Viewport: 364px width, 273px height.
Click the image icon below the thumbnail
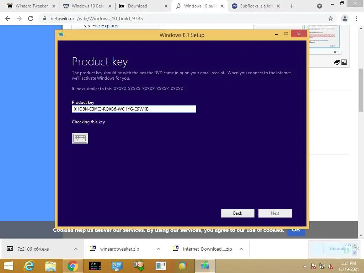click(344, 62)
